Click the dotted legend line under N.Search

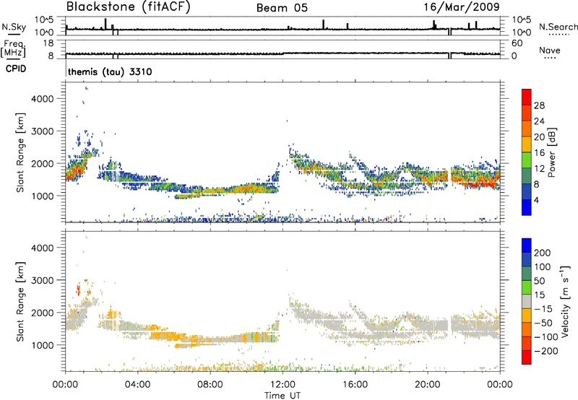coord(558,35)
